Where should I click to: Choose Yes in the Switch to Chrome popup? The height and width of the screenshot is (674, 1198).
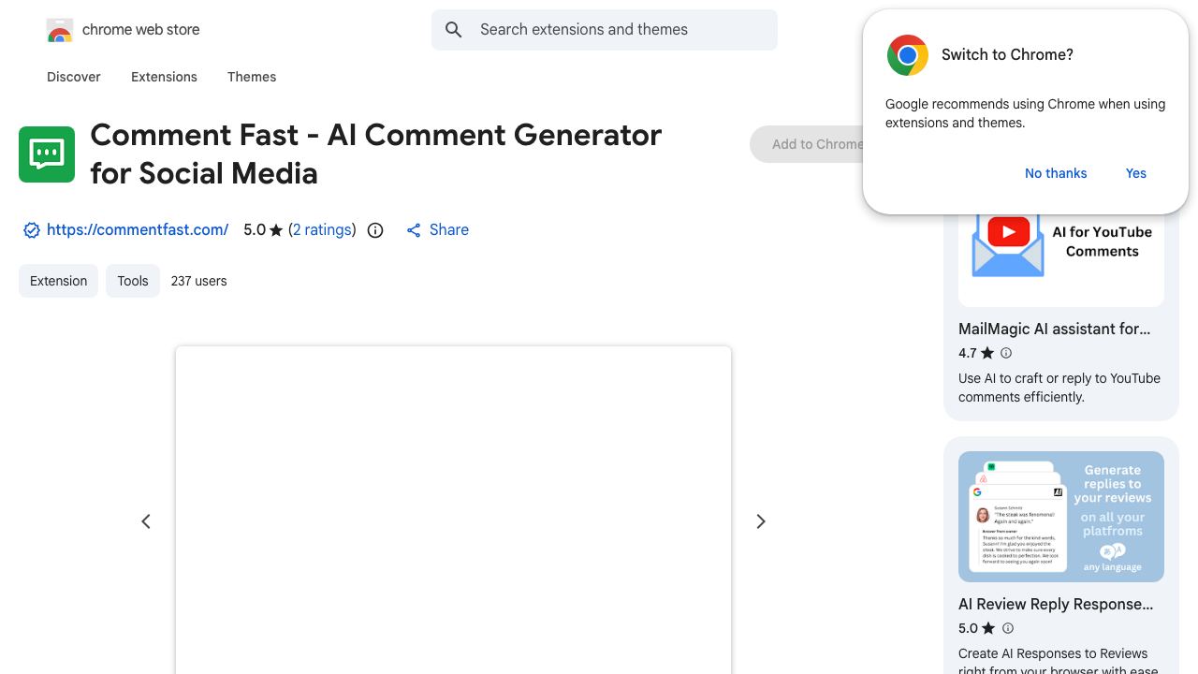(x=1136, y=173)
